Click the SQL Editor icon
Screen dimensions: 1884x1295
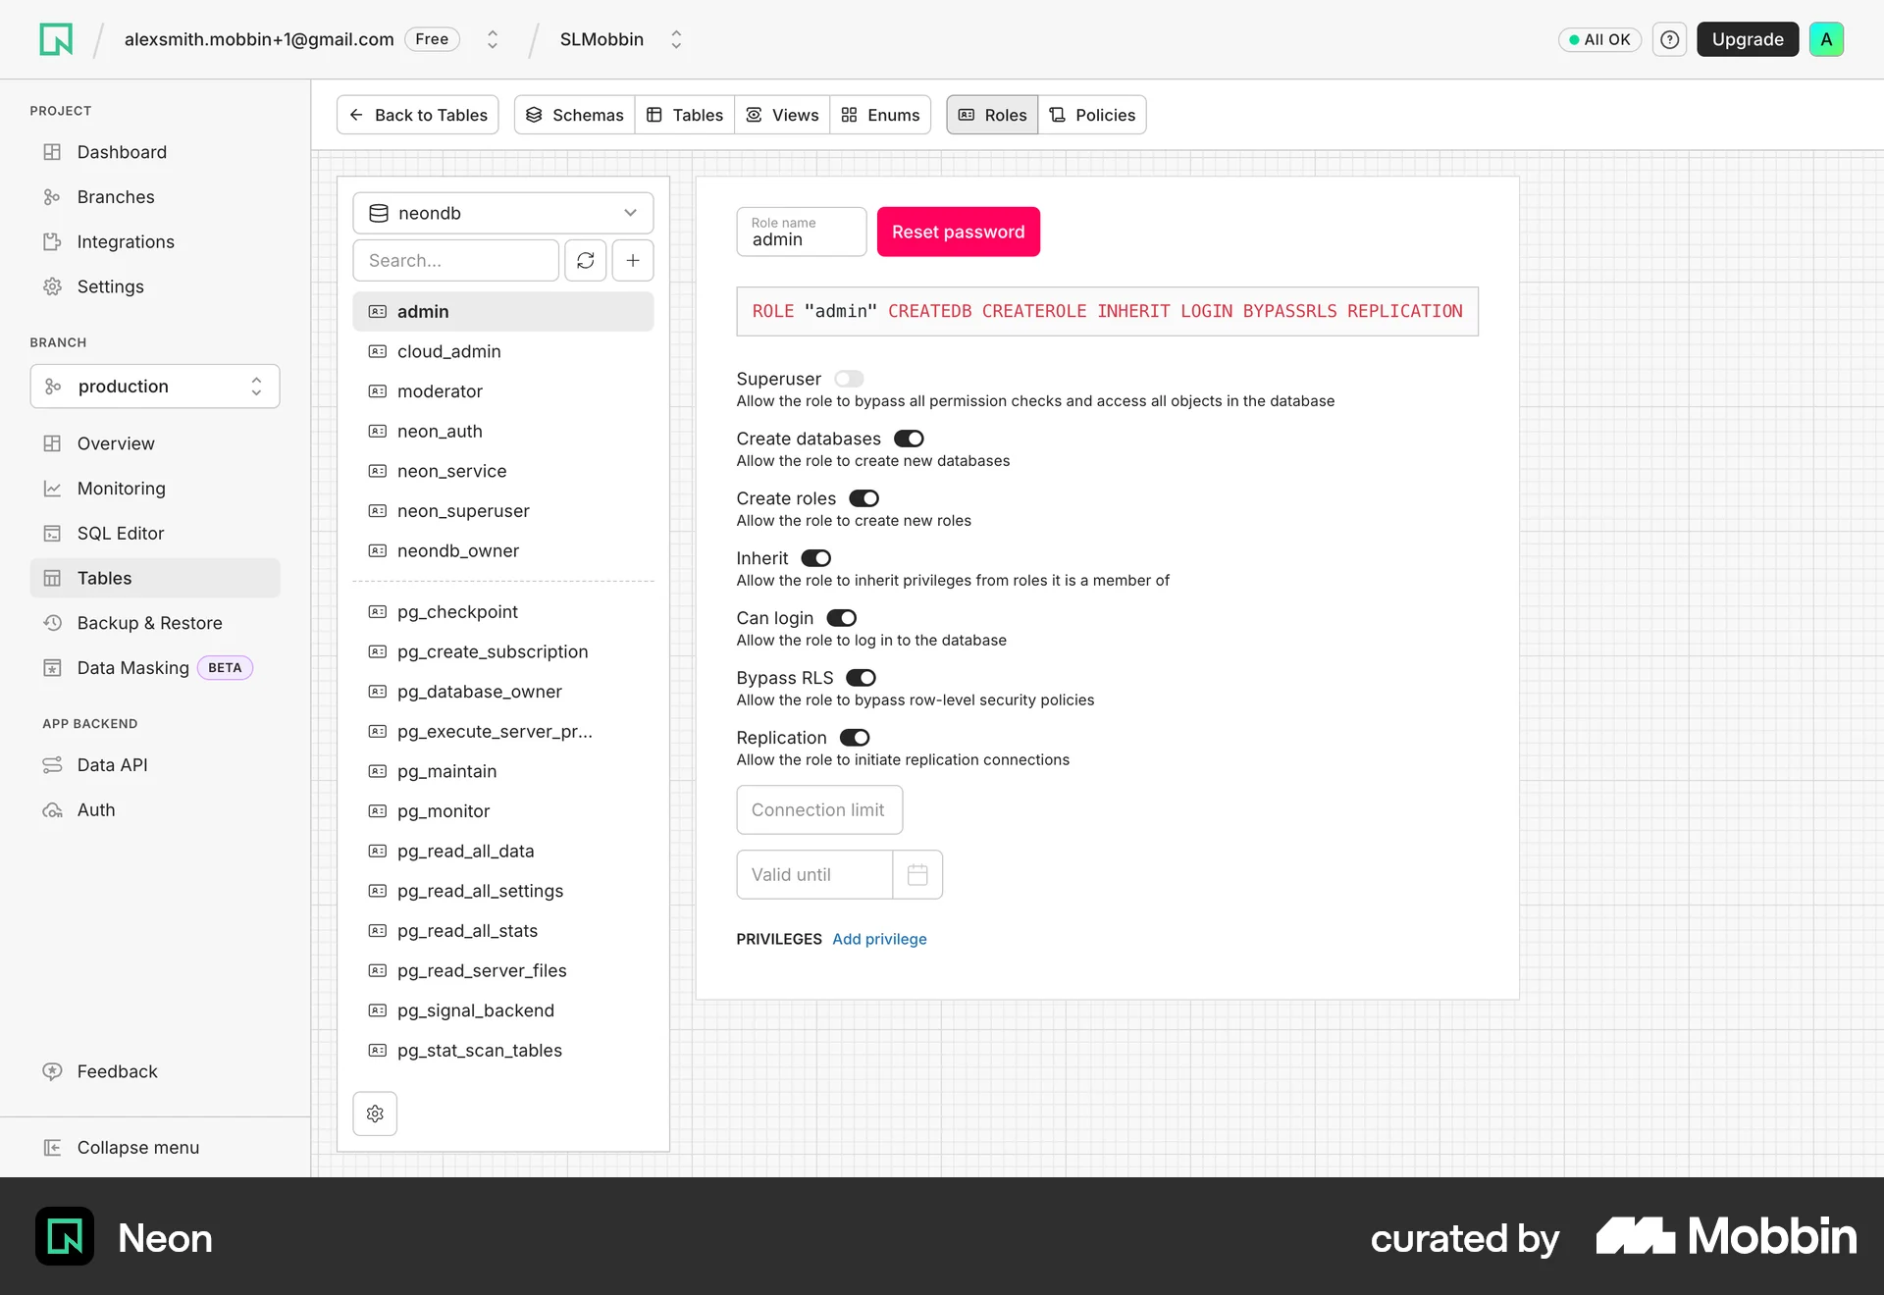pyautogui.click(x=52, y=533)
